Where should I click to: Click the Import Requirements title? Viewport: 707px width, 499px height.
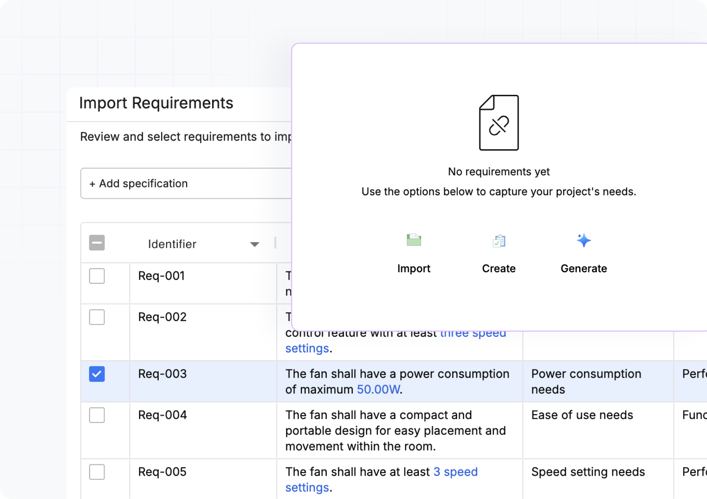[x=156, y=103]
